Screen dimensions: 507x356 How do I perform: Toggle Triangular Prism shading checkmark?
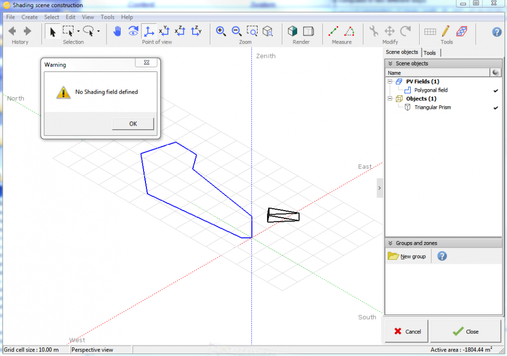coord(495,107)
